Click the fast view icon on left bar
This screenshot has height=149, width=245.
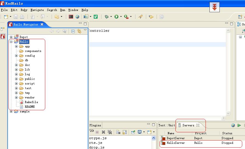[3, 29]
